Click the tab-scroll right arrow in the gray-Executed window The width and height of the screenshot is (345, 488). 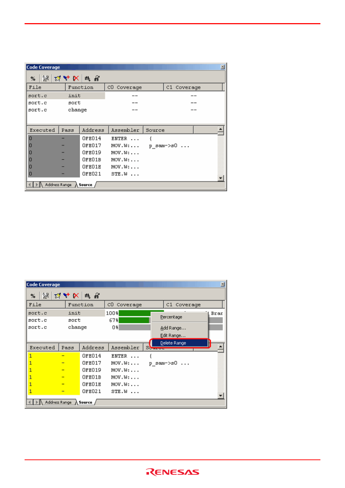(x=36, y=185)
